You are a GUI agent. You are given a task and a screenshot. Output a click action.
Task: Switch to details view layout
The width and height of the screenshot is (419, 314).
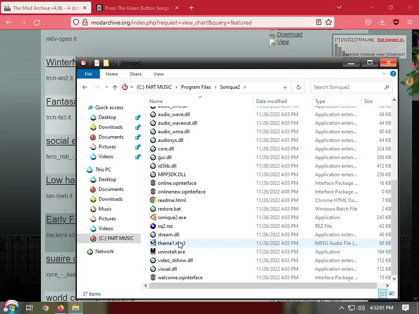point(383,294)
